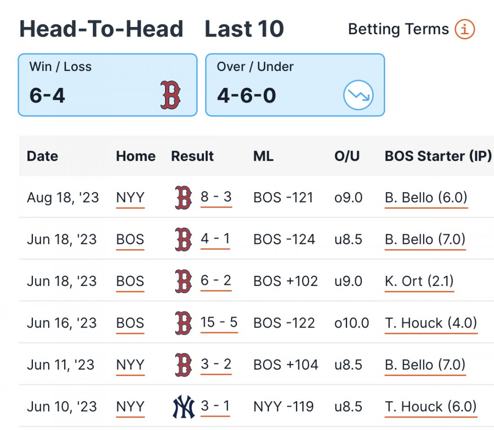Viewport: 494px width, 430px height.
Task: Click the Red Sox logo in Win/Loss card
Action: (x=171, y=95)
